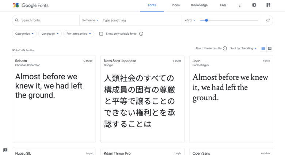Click the search magnifier icon

click(17, 20)
